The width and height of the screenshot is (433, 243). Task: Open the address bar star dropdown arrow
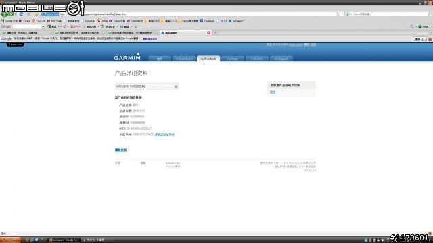click(x=342, y=13)
